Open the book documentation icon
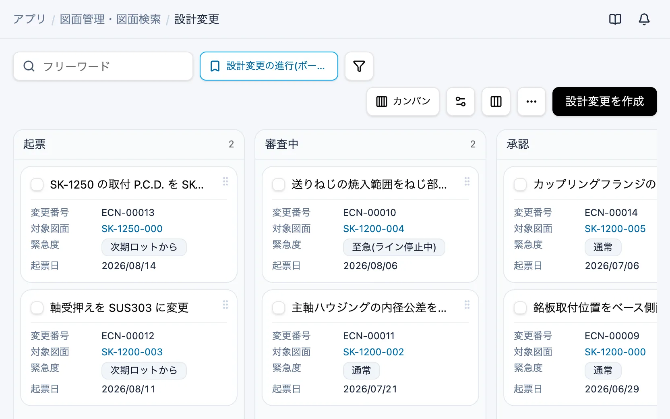The width and height of the screenshot is (670, 419). (x=615, y=19)
